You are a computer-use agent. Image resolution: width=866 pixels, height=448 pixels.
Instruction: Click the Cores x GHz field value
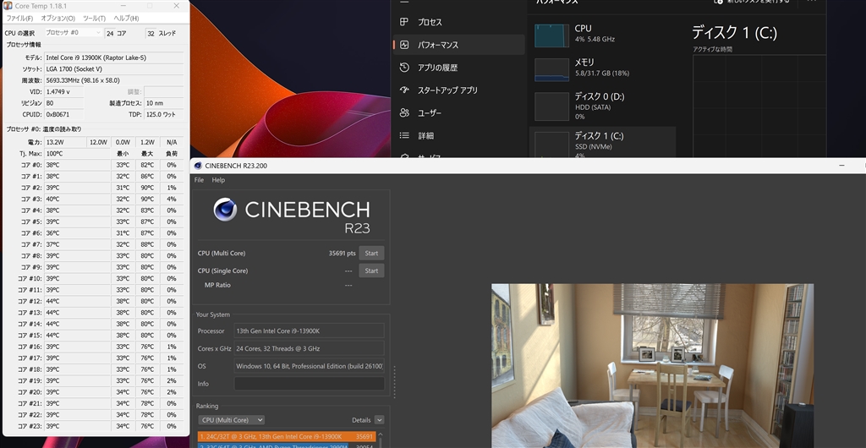310,348
